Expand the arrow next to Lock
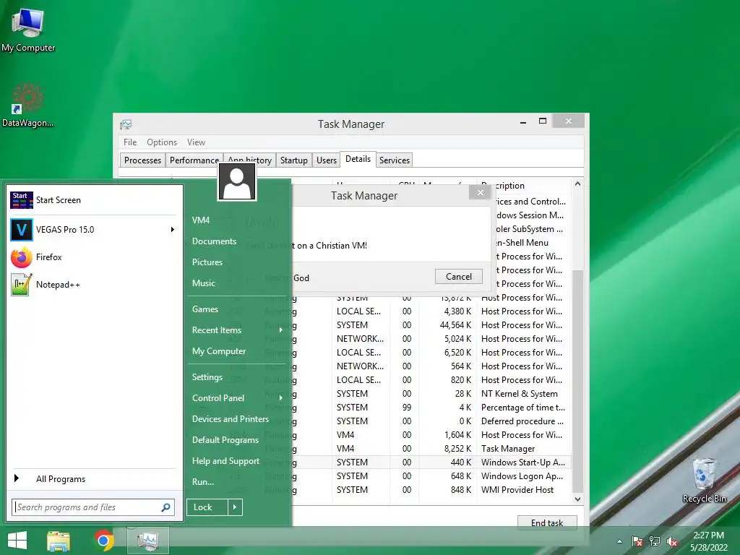Image resolution: width=740 pixels, height=555 pixels. pyautogui.click(x=235, y=507)
